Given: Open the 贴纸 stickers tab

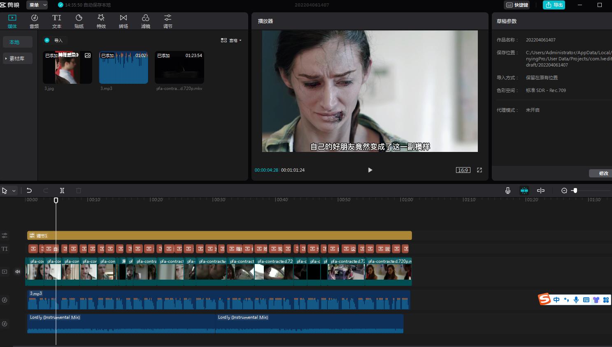Looking at the screenshot, I should point(79,21).
